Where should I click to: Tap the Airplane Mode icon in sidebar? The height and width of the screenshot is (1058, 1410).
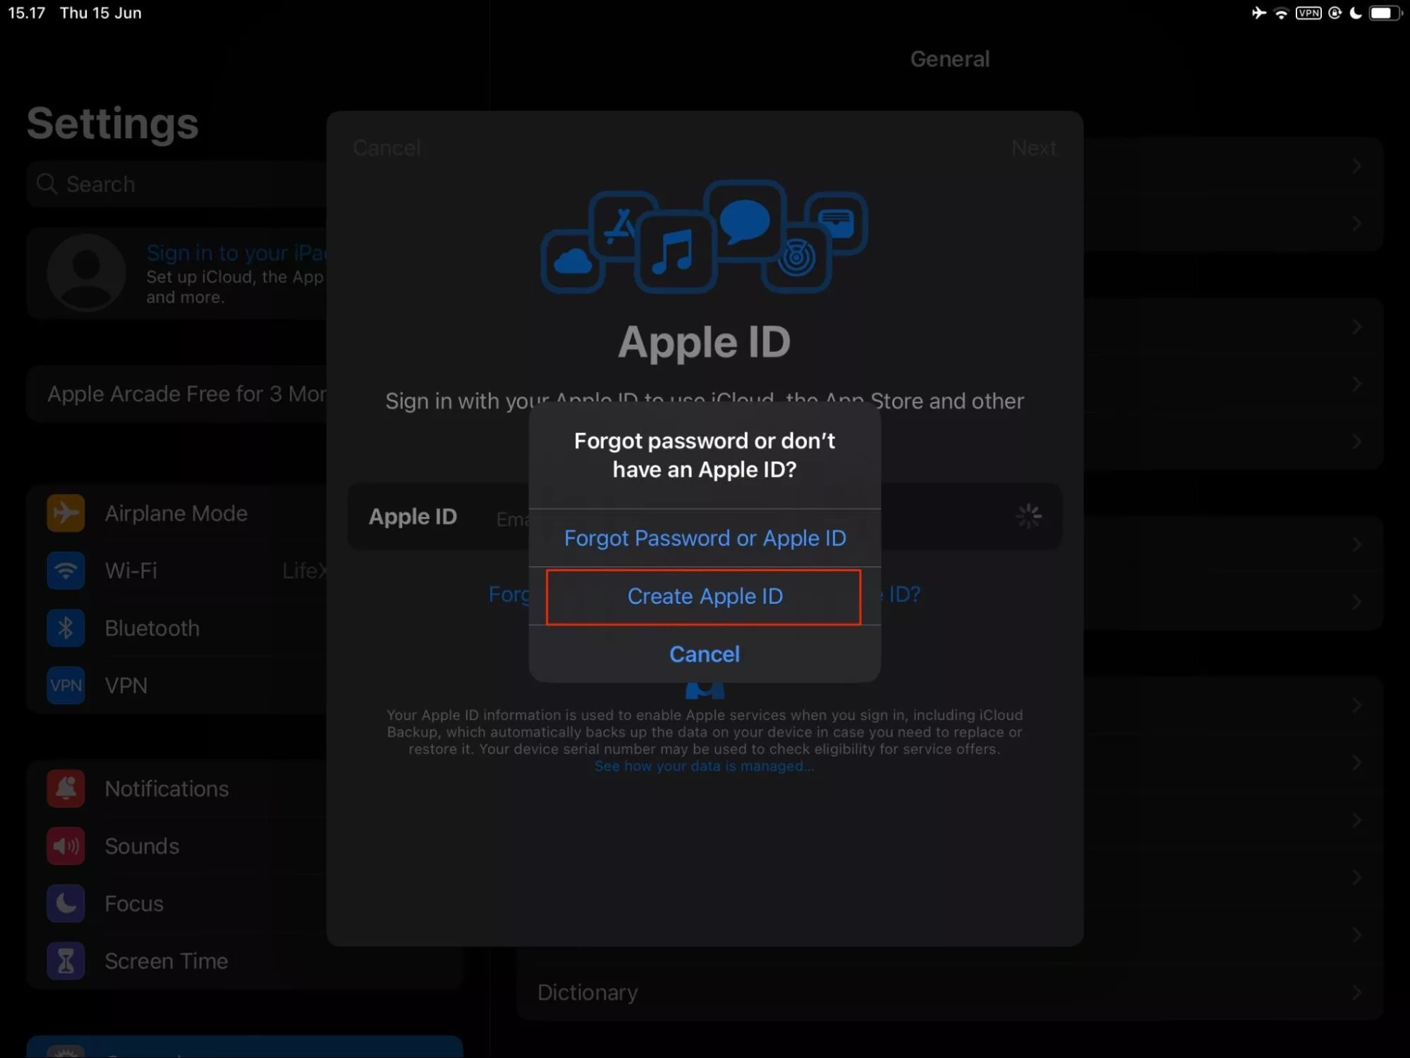point(66,513)
